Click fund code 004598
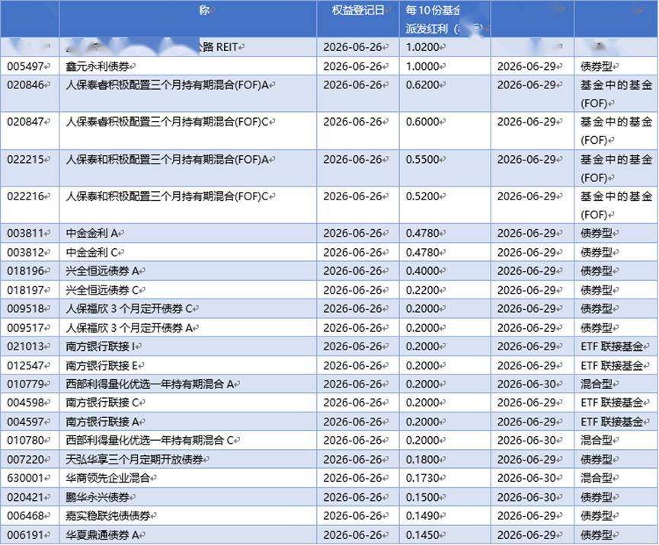The height and width of the screenshot is (545, 659). point(26,403)
